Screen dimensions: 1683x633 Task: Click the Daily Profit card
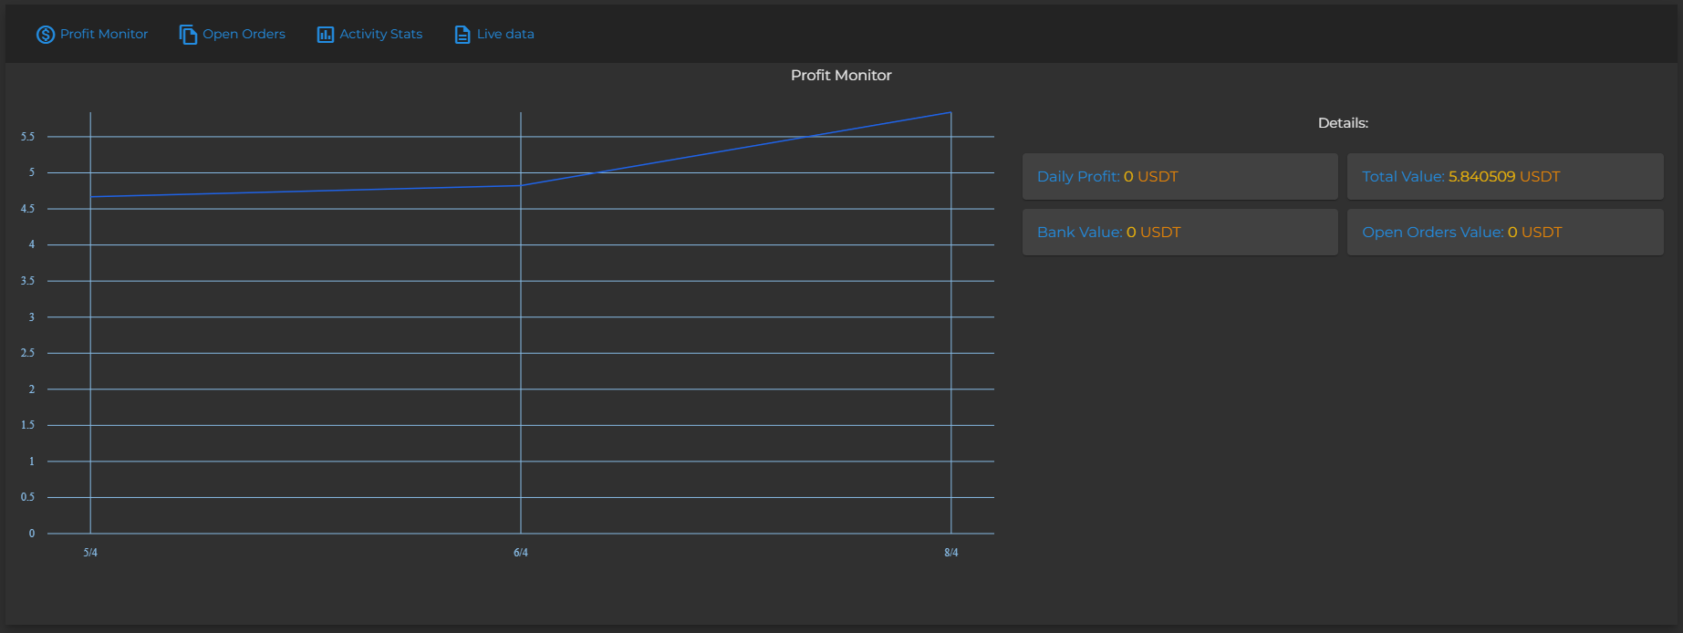click(x=1179, y=177)
